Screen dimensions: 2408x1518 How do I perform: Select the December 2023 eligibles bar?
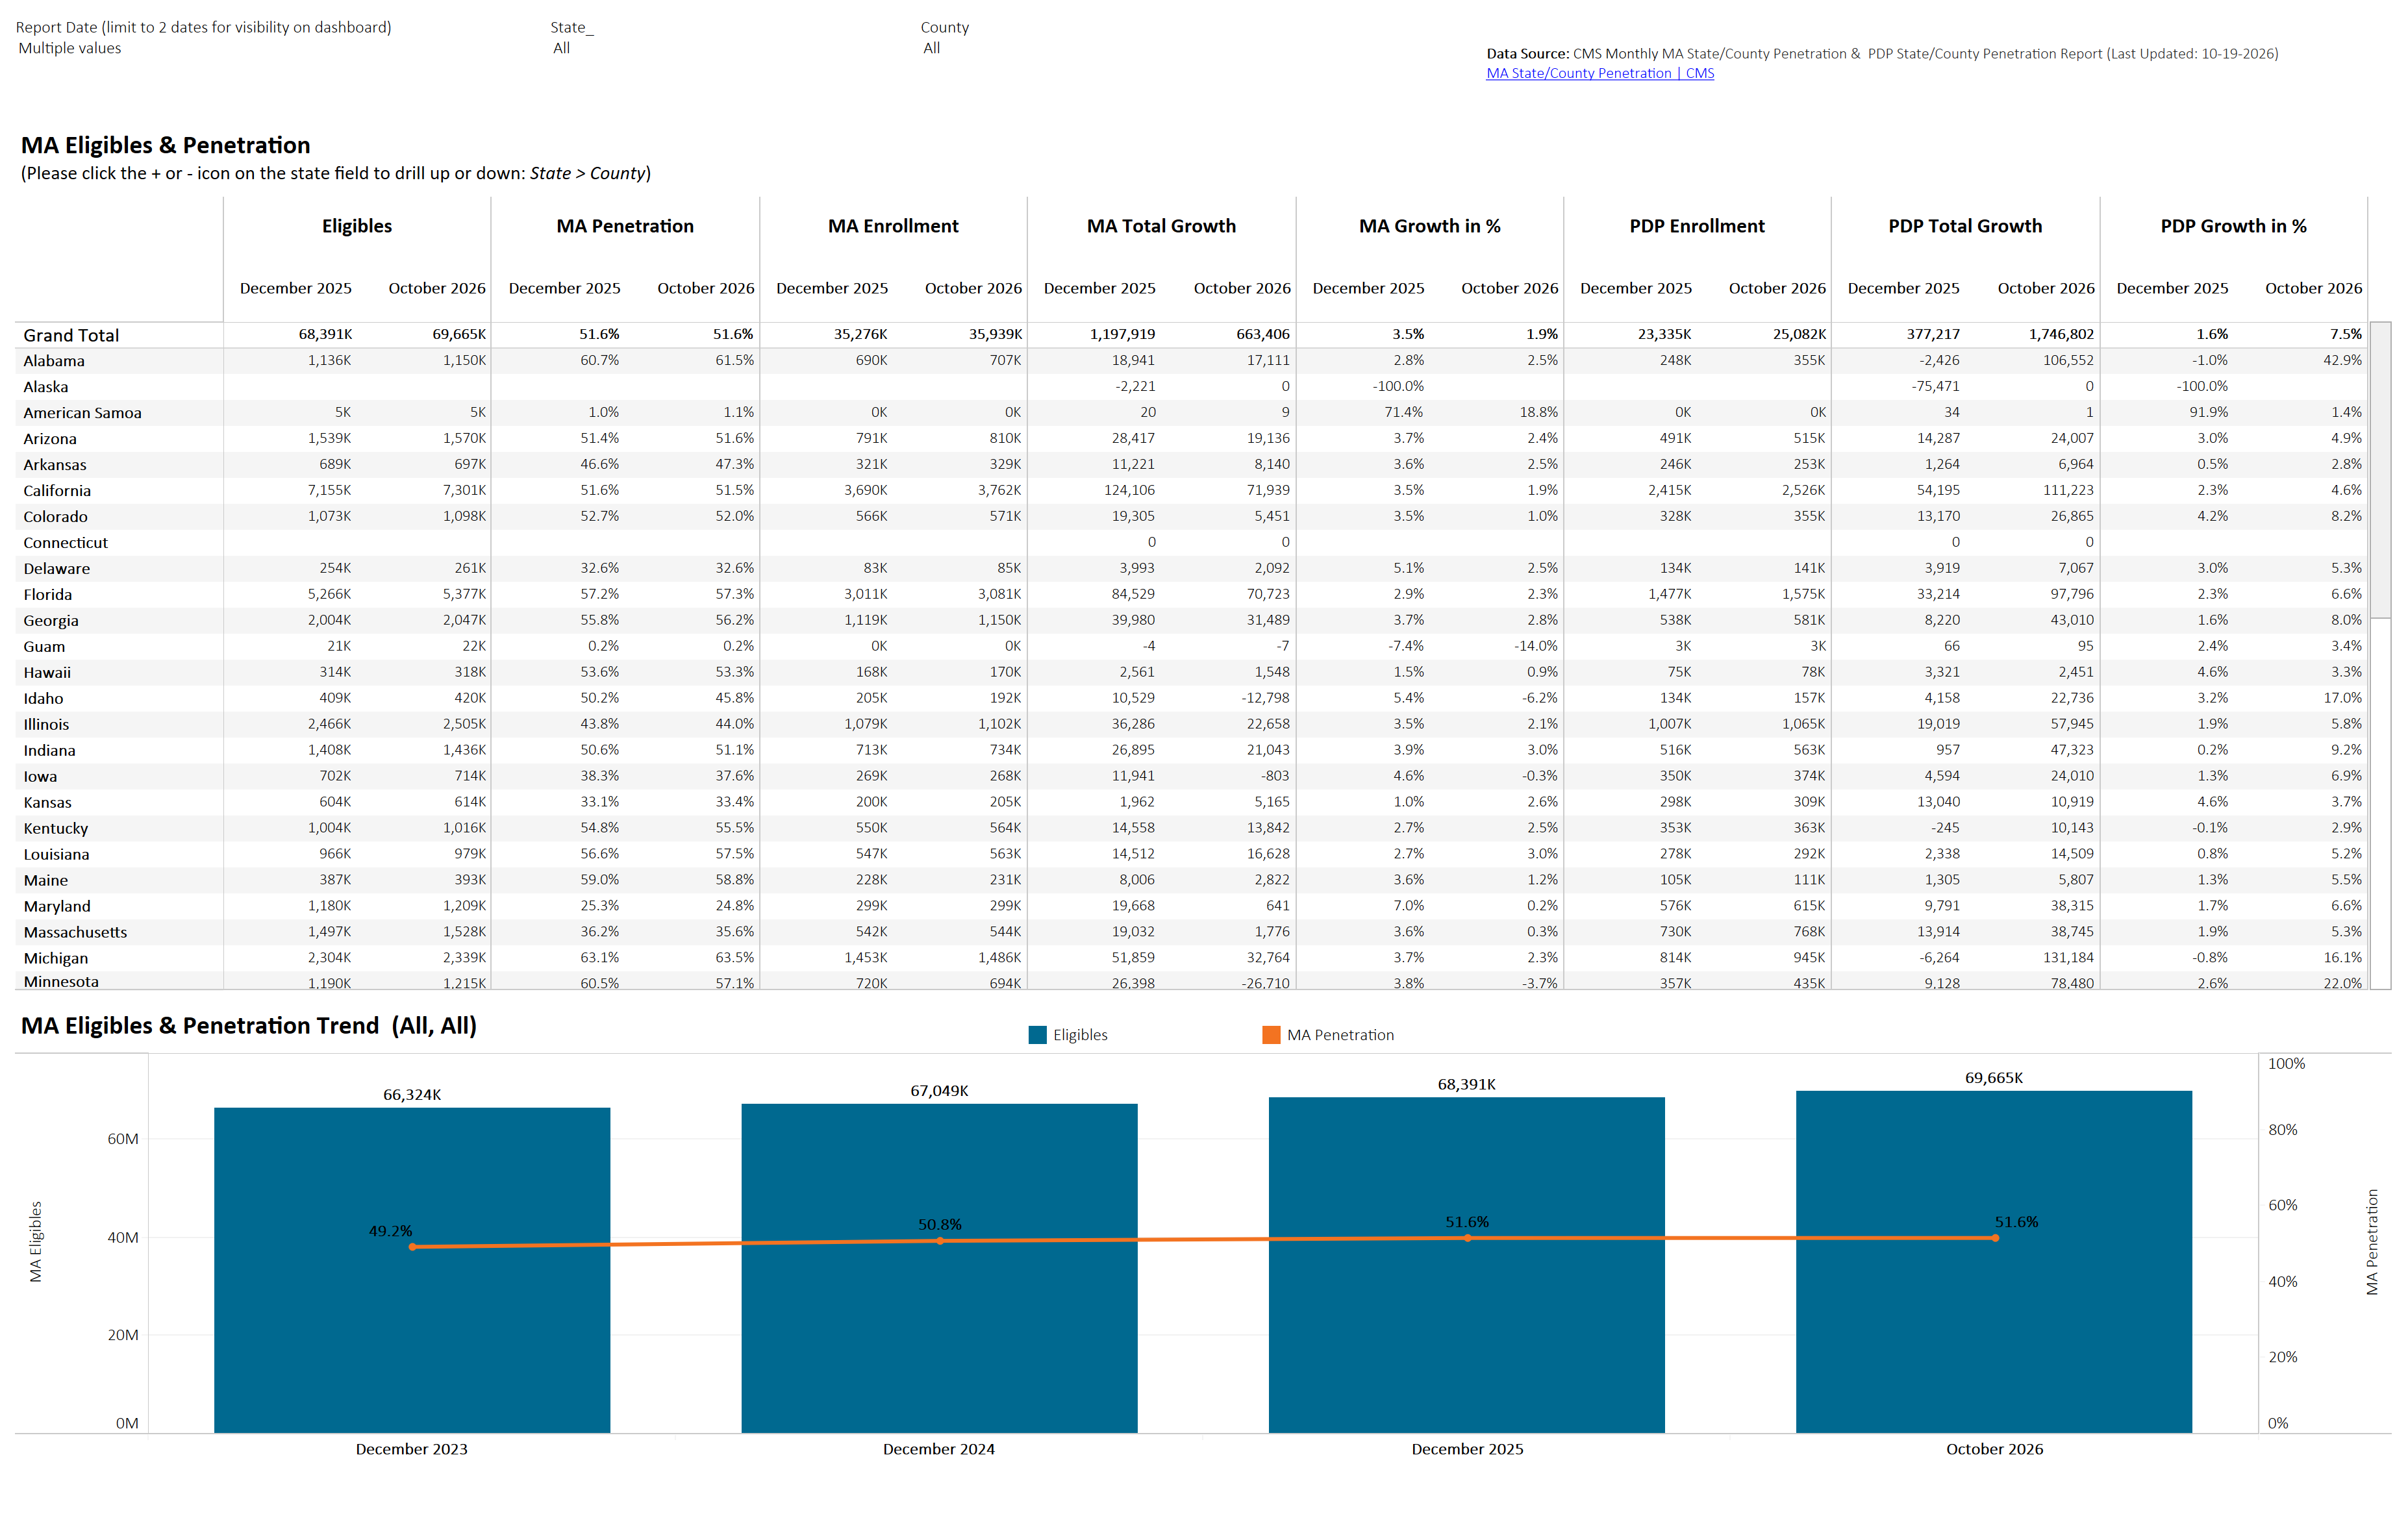click(x=412, y=1270)
